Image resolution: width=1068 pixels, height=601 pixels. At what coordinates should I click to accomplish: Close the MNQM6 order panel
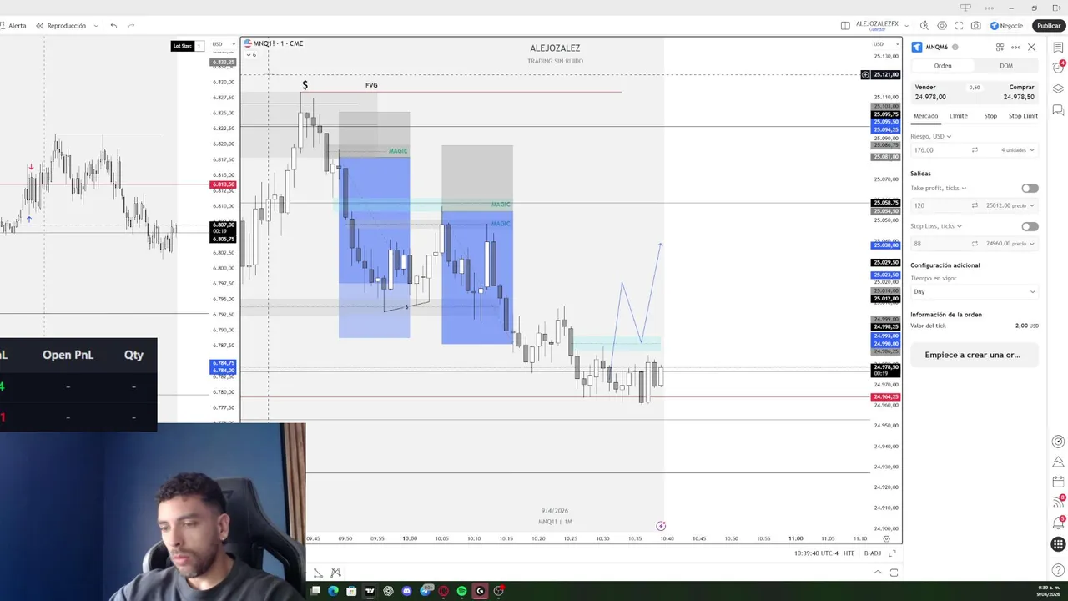coord(1032,48)
